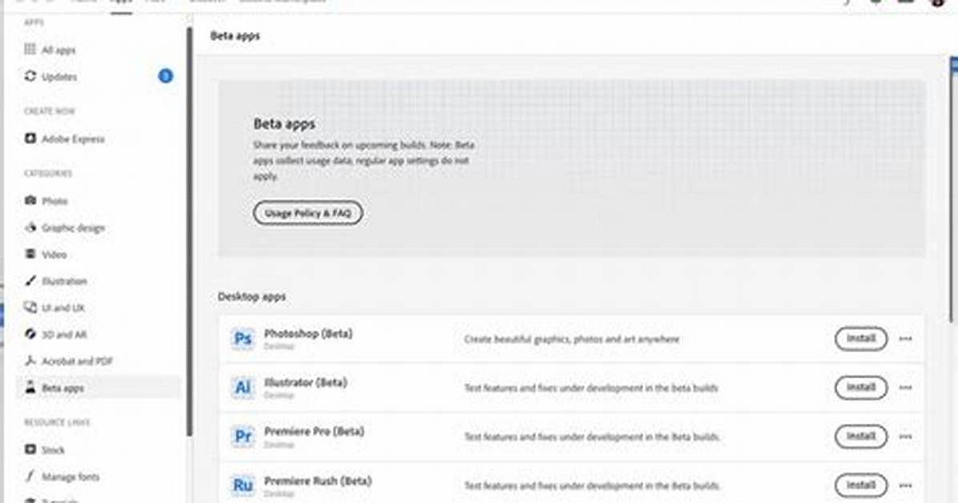Open more options for Premiere Pro (Beta)
958x503 pixels.
(905, 437)
